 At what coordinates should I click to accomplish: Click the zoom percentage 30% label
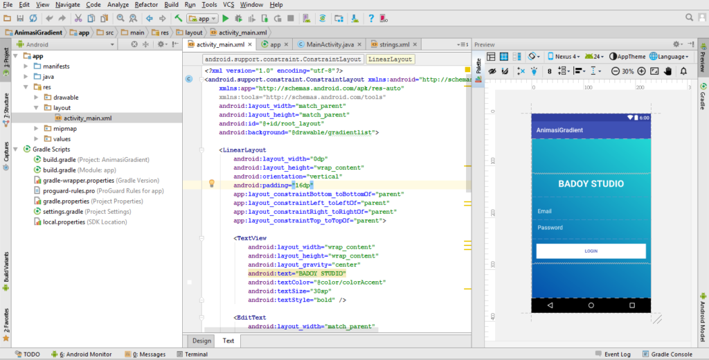[x=627, y=71]
